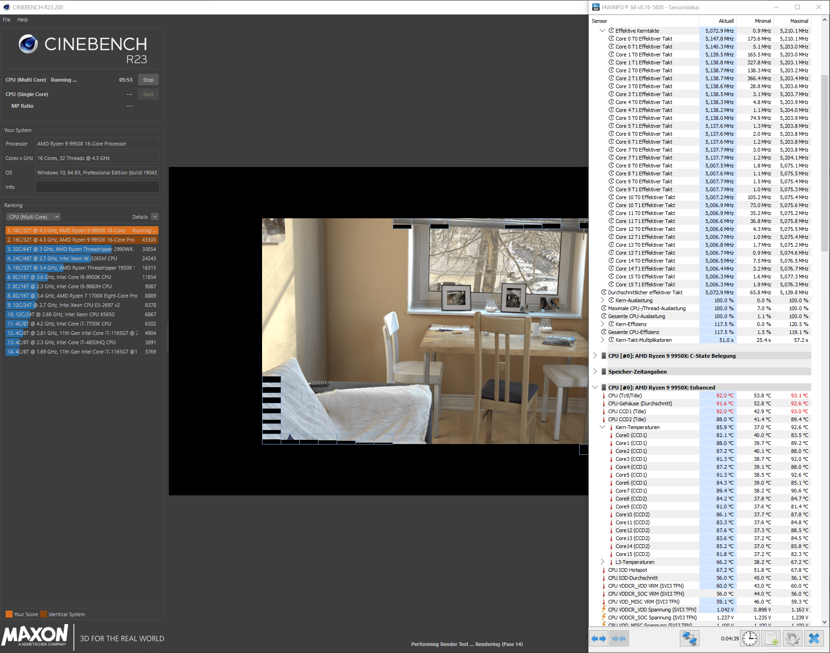Click the thermometer icon beside CPU CCD1 (Tdie)
Viewport: 830px width, 653px height.
604,411
